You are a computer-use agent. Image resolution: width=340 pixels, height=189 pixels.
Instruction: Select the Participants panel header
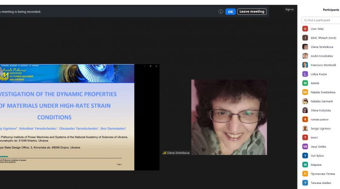click(x=331, y=9)
